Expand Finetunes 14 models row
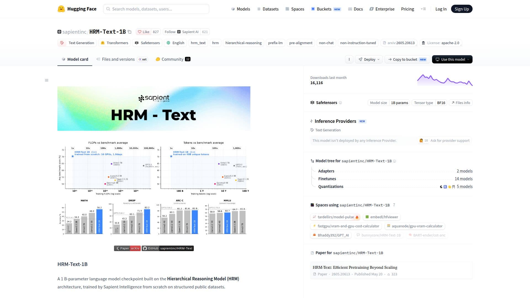530x298 pixels. pyautogui.click(x=395, y=179)
